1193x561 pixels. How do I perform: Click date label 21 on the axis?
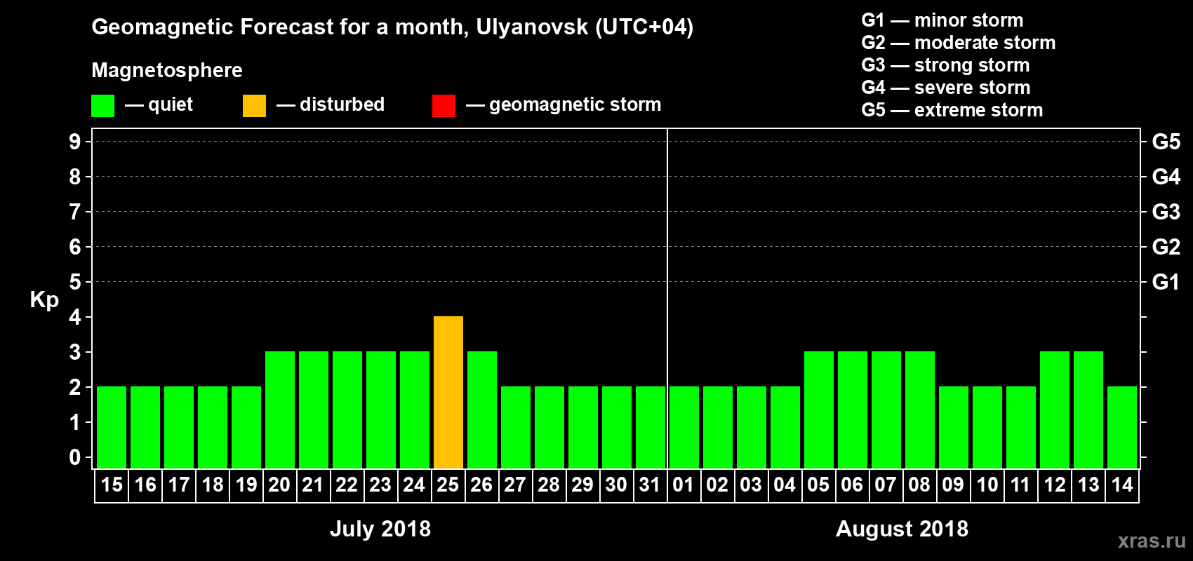313,485
